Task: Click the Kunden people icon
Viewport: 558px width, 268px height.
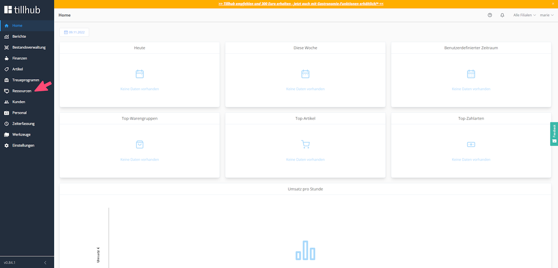Action: (x=7, y=102)
